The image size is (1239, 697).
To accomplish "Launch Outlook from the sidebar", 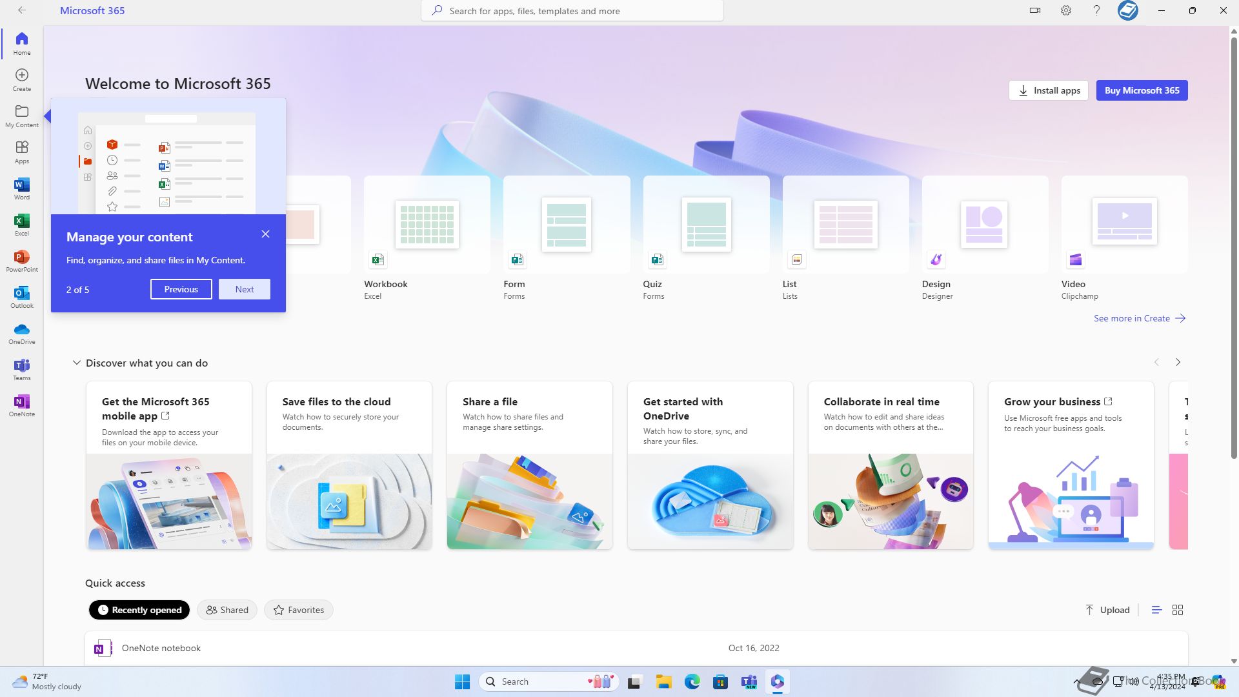I will click(x=21, y=296).
